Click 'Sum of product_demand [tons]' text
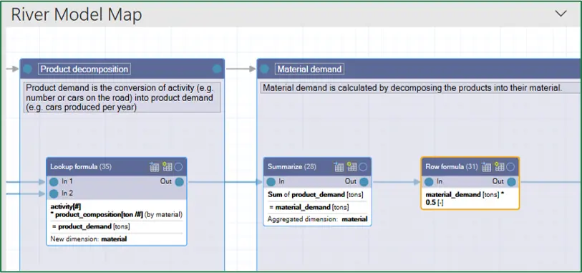Screen dimensions: 582x273 (x=316, y=195)
